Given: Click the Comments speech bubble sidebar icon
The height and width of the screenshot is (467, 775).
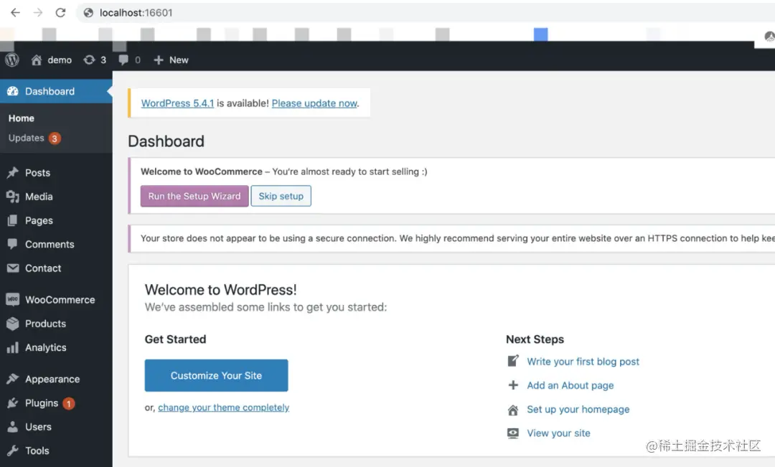Looking at the screenshot, I should pyautogui.click(x=13, y=244).
